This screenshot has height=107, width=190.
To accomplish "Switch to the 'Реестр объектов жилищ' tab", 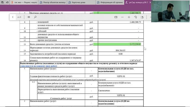I will (x=53, y=2).
